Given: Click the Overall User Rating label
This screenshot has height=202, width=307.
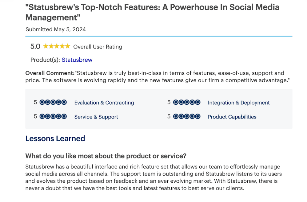Looking at the screenshot, I should click(98, 47).
